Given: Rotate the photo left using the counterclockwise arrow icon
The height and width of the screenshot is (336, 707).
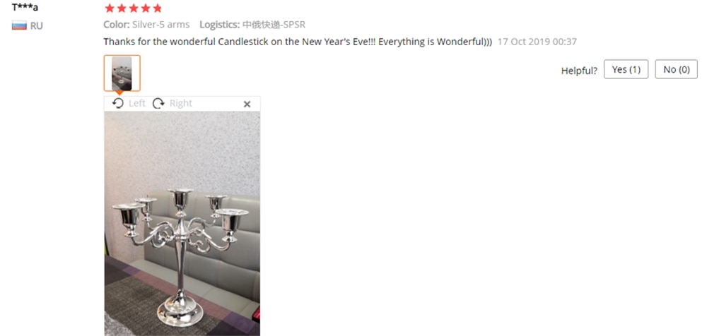Looking at the screenshot, I should 117,104.
